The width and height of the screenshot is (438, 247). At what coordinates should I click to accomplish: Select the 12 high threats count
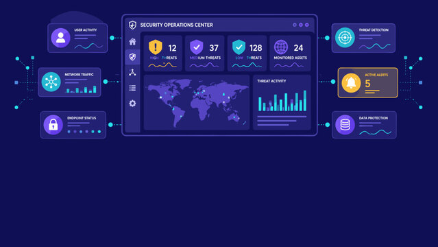[x=172, y=48]
